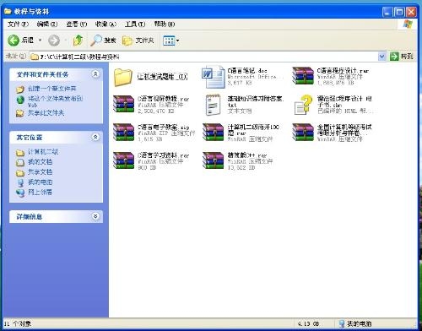Screen dimensions: 422x331
Task: Click the green Back arrow icon
Action: (14, 41)
